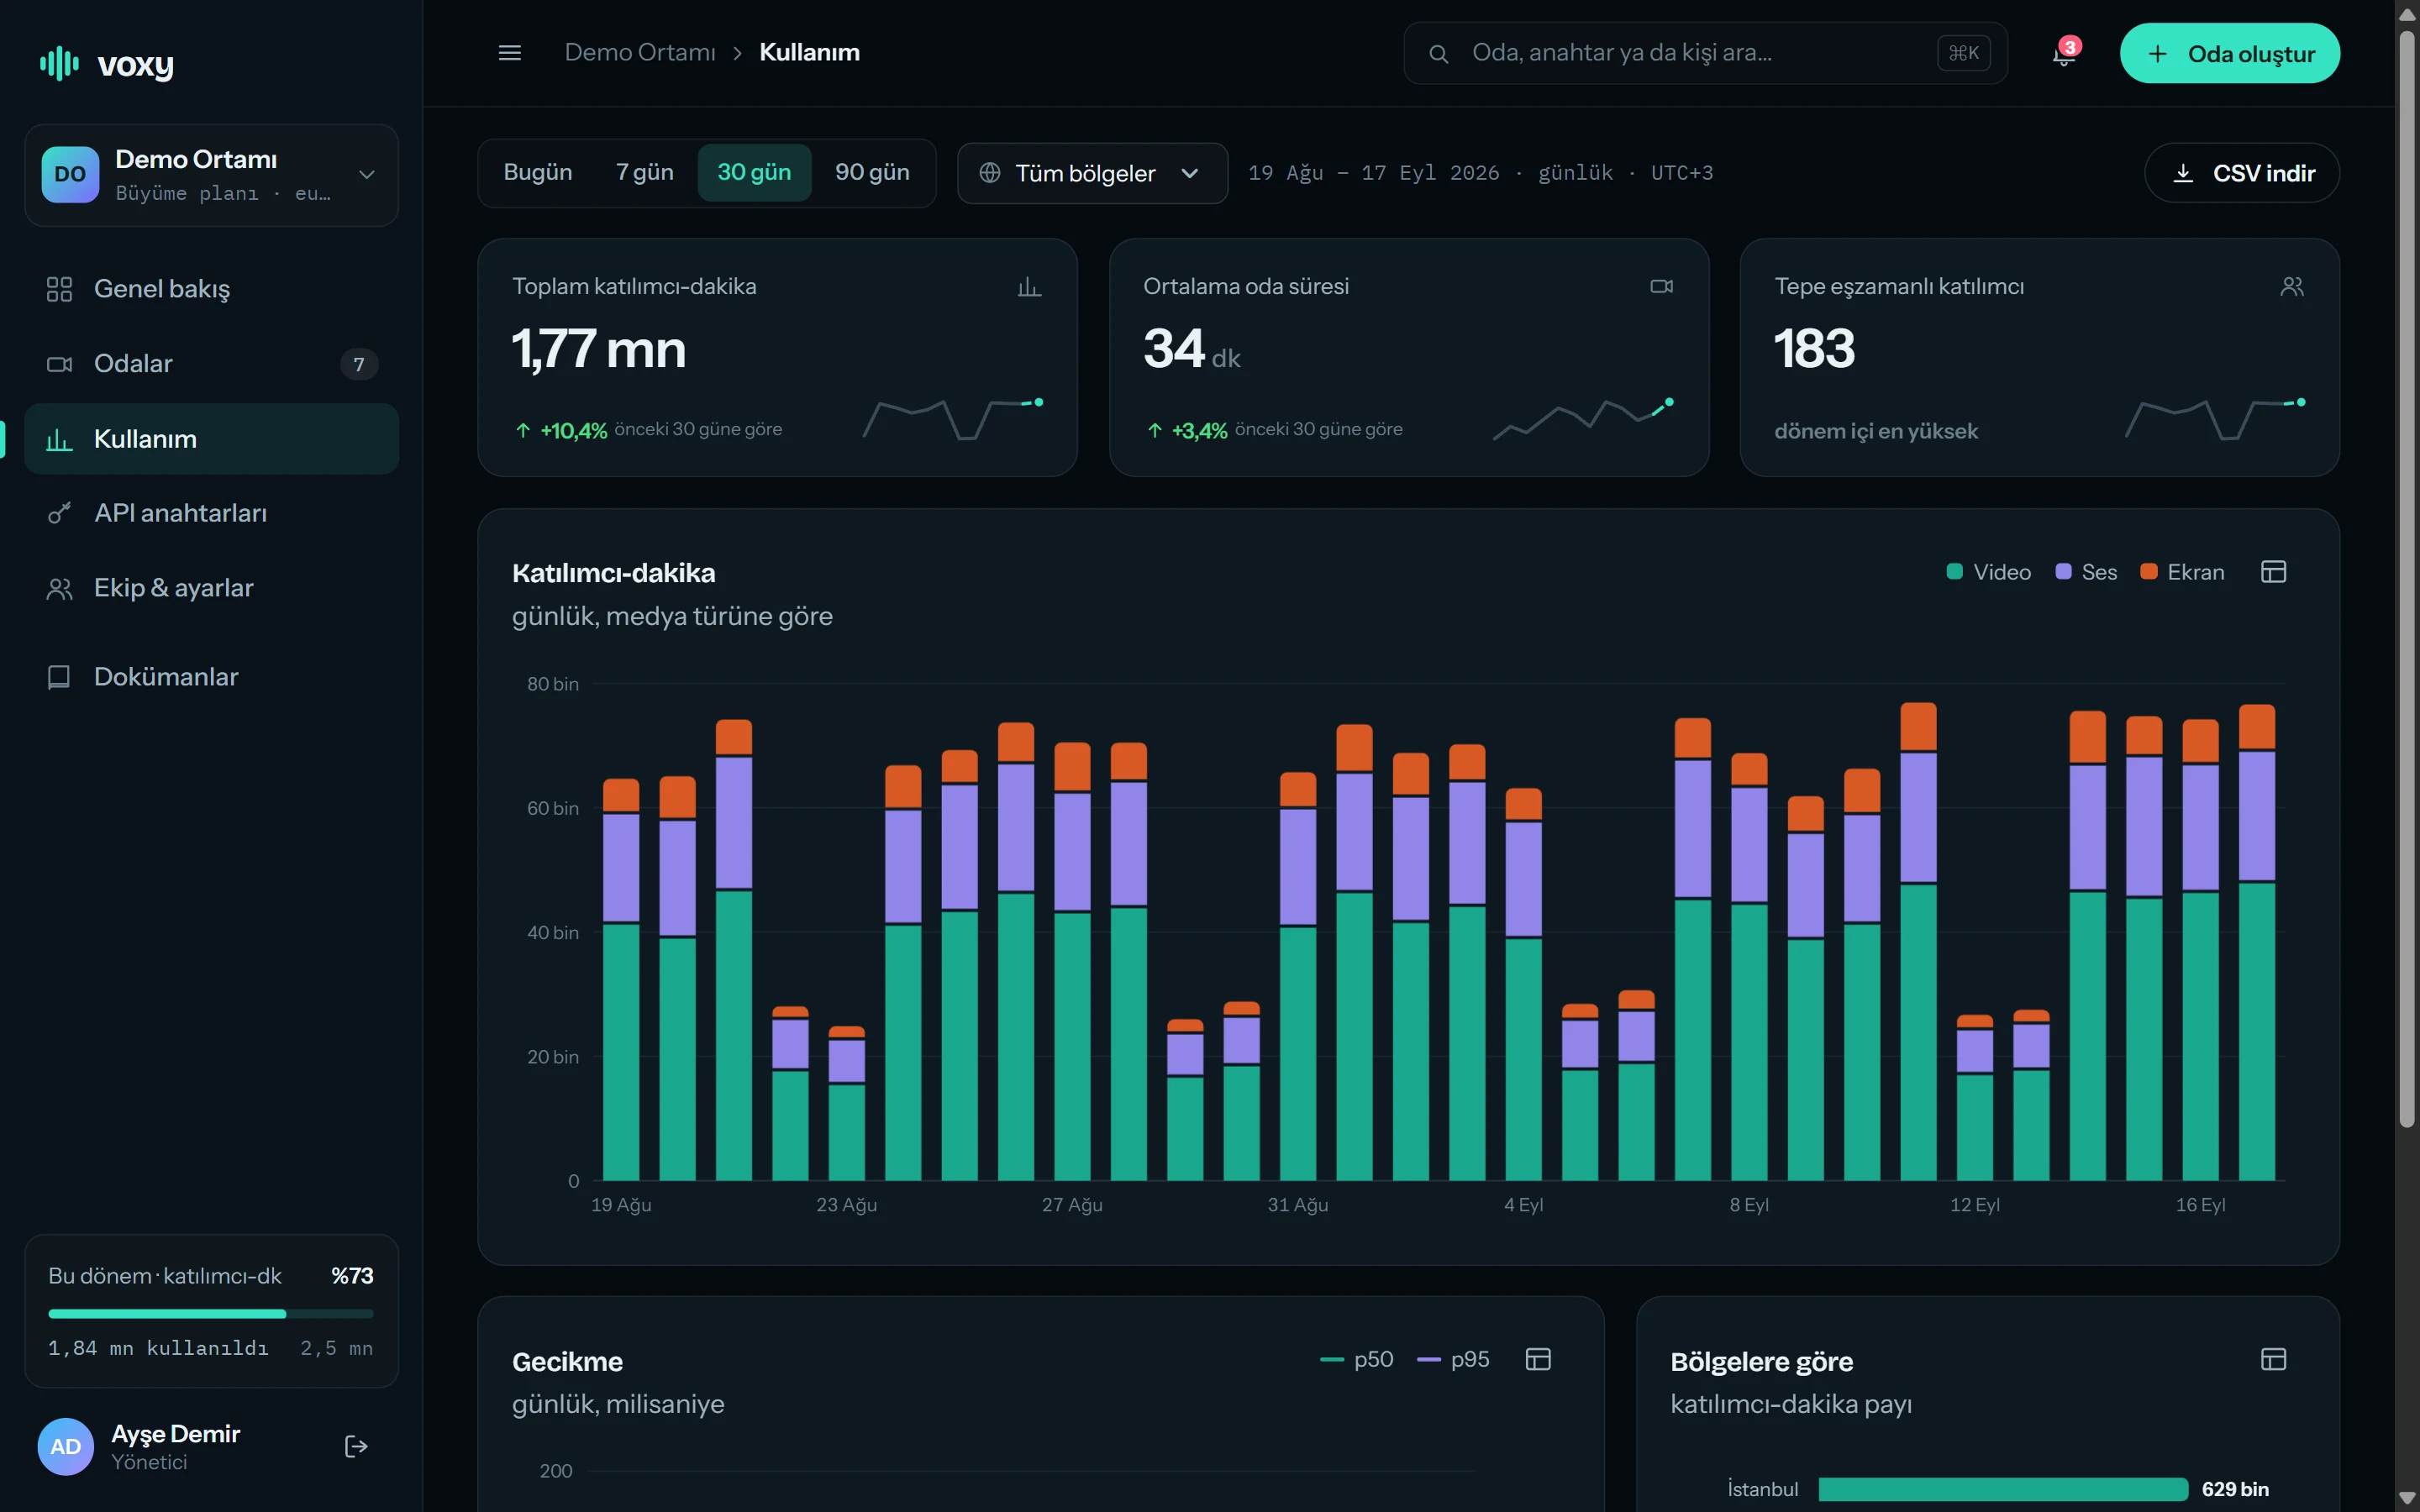
Task: Toggle the Ekran series in the legend
Action: 2182,572
